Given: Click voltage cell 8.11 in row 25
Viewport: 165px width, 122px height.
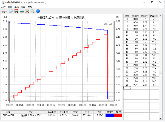Looking at the screenshot, I should [x=145, y=82].
